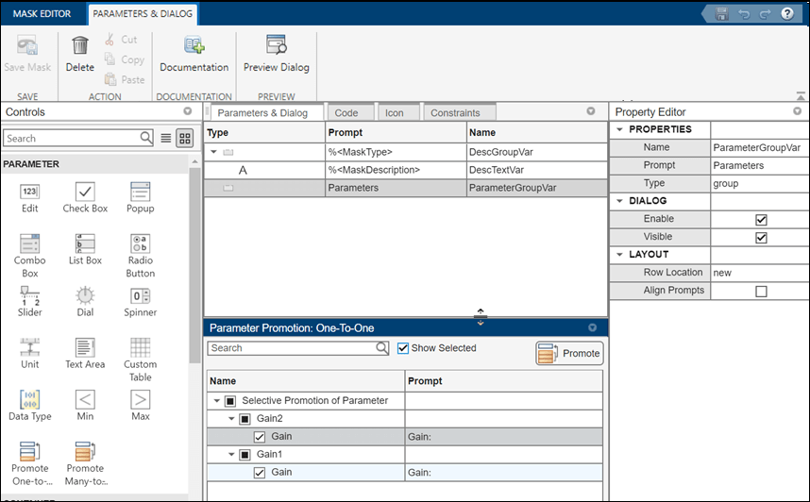This screenshot has width=810, height=502.
Task: Switch to the Constraints tab
Action: tap(455, 113)
